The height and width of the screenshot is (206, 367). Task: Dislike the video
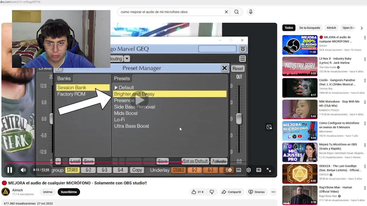coord(212,192)
